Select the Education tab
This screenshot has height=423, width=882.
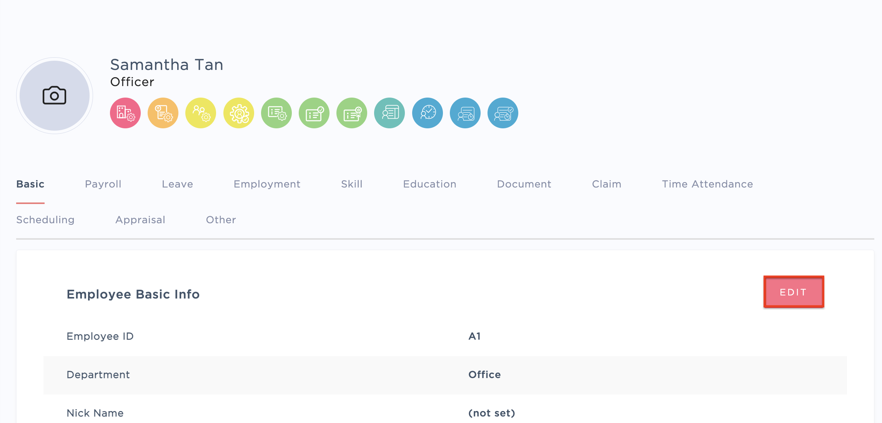coord(429,184)
